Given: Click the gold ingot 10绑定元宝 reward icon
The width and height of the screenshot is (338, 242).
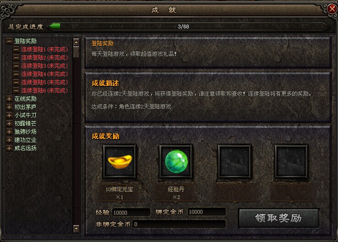Looking at the screenshot, I should 120,161.
